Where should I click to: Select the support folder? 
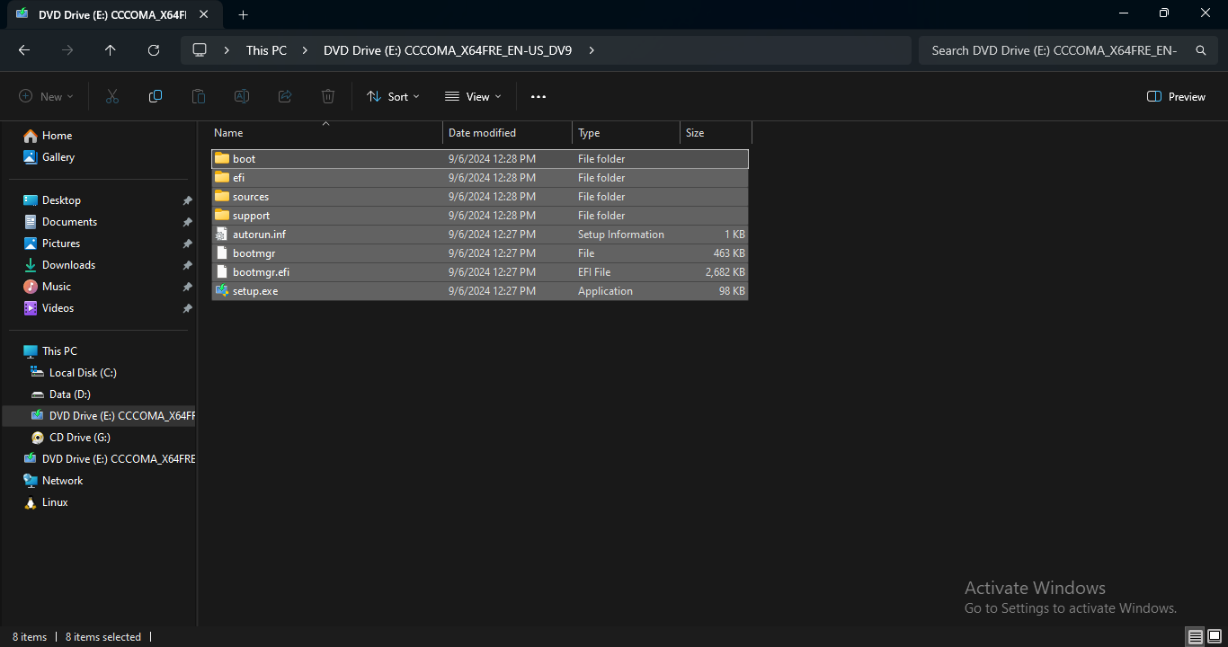tap(480, 216)
